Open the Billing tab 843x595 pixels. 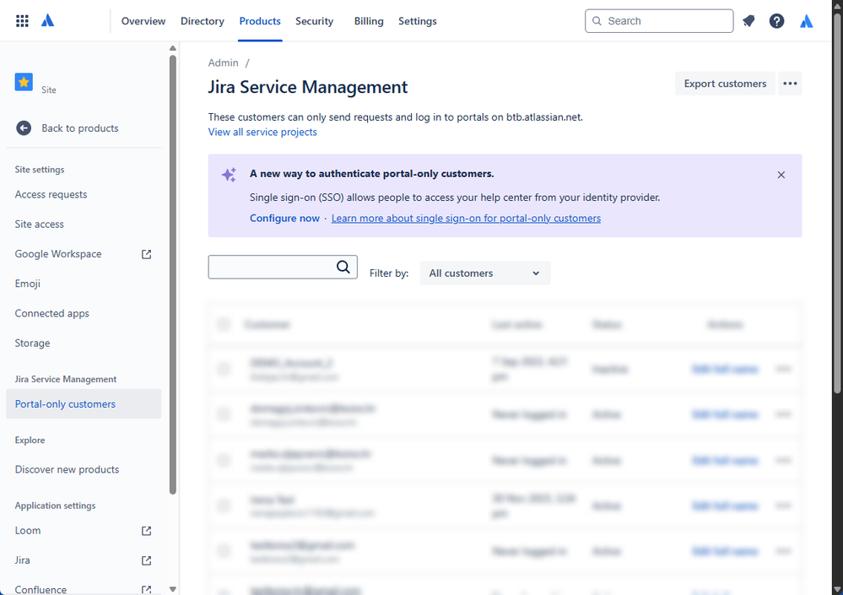pos(369,21)
